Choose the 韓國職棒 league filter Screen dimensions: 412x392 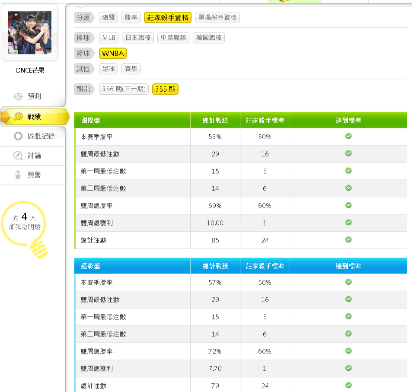click(209, 38)
